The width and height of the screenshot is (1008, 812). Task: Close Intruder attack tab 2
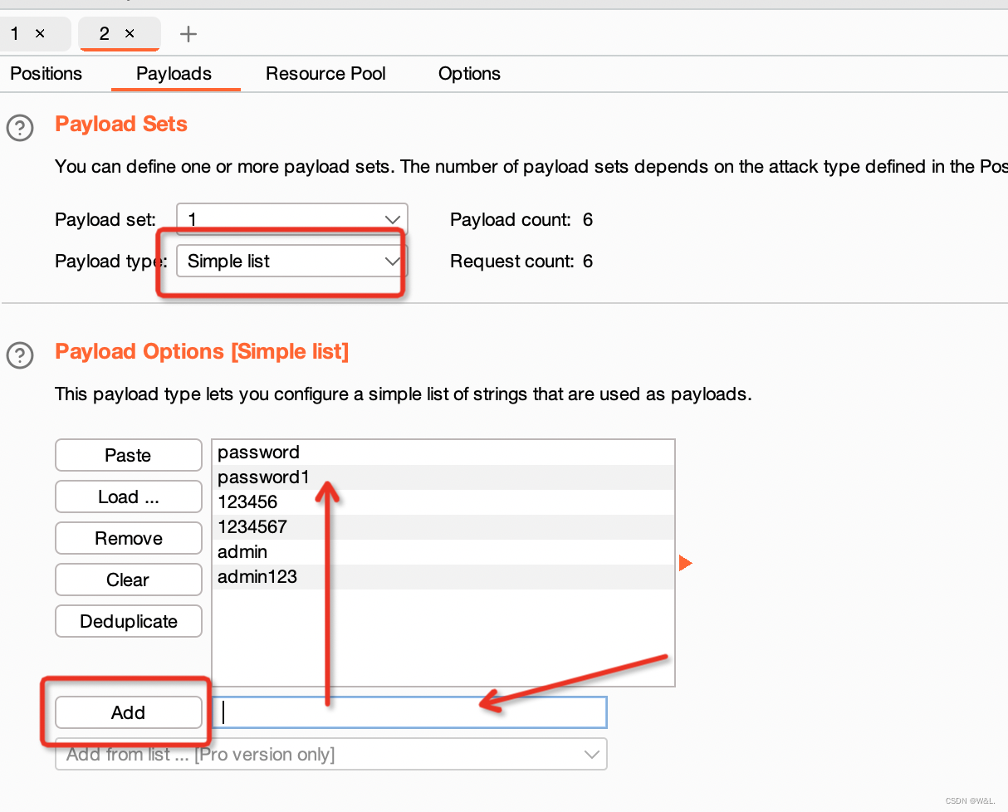pos(130,34)
